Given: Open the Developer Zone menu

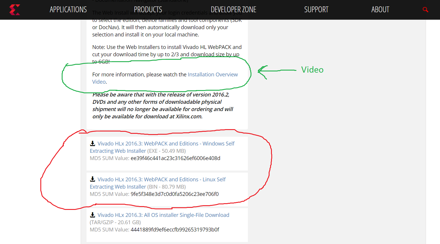Looking at the screenshot, I should [x=234, y=10].
